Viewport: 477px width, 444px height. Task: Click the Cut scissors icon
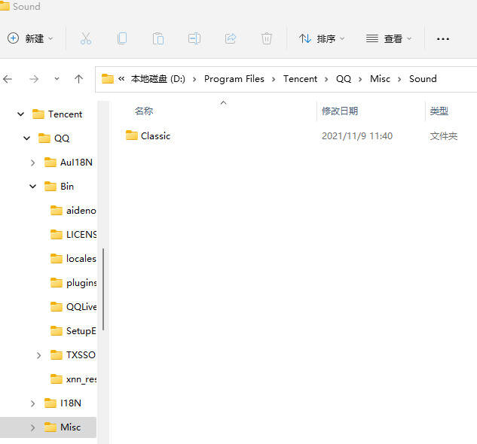(x=86, y=38)
